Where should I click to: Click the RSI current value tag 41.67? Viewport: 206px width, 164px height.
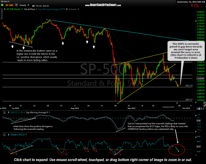[x=198, y=146]
